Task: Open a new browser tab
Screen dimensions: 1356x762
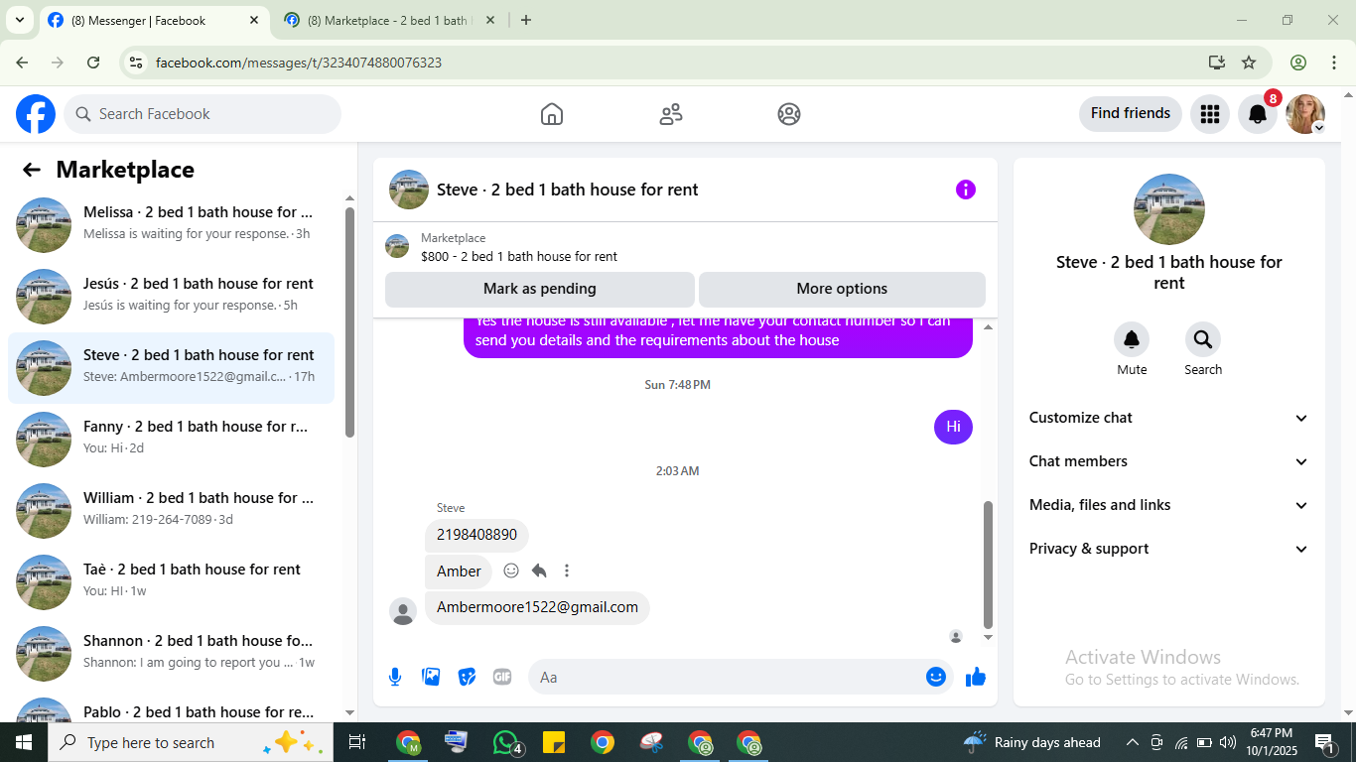Action: click(526, 20)
